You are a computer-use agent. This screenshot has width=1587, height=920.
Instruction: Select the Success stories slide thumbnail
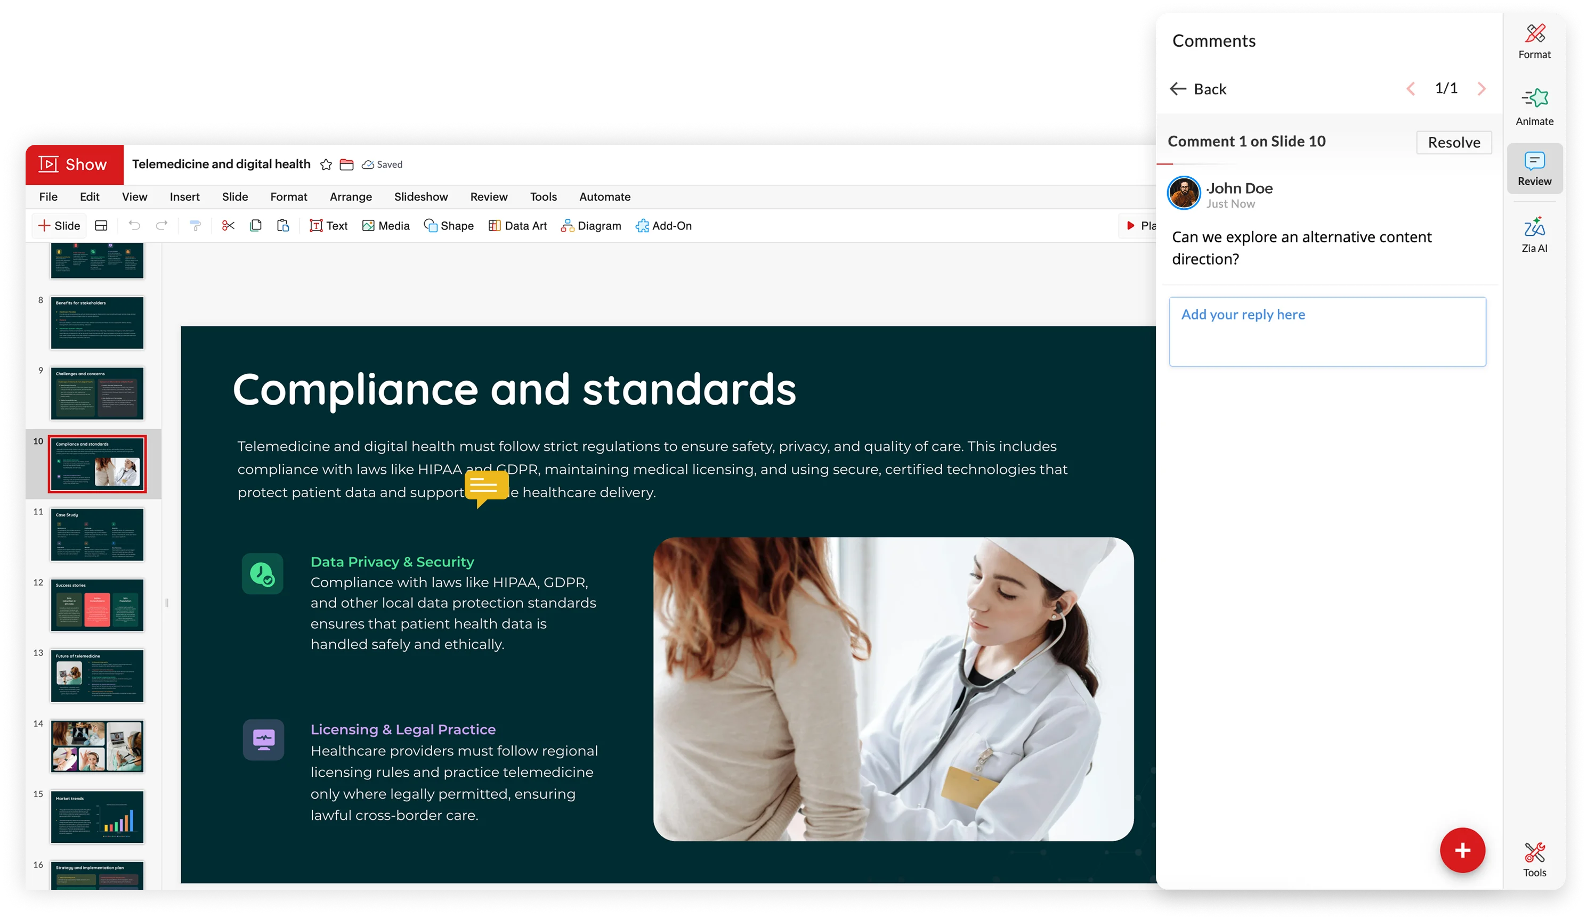point(97,605)
